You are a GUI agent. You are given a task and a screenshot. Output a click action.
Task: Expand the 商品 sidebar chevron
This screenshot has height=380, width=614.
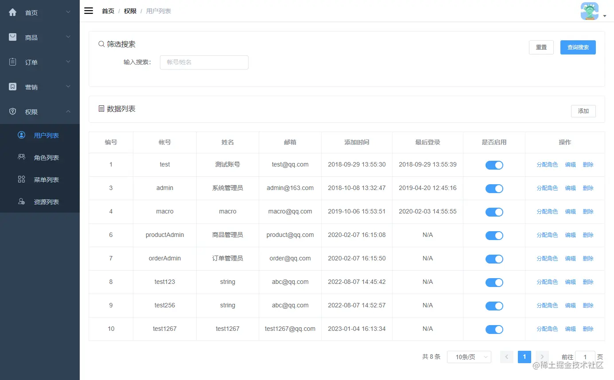[68, 37]
